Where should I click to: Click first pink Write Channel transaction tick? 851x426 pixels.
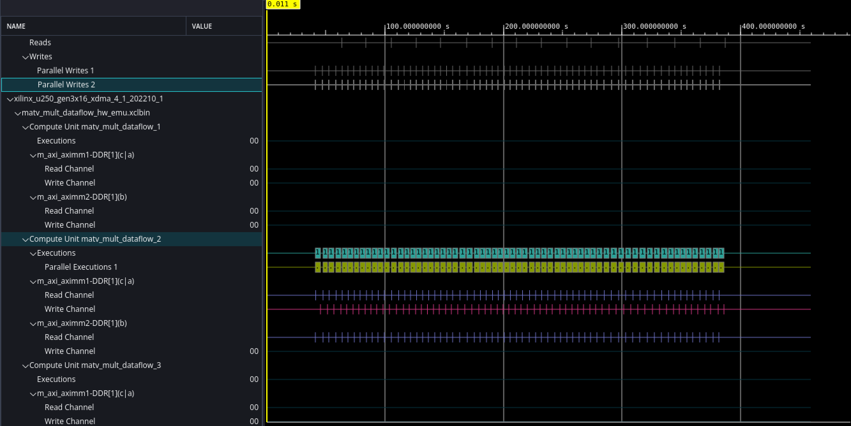tap(320, 309)
